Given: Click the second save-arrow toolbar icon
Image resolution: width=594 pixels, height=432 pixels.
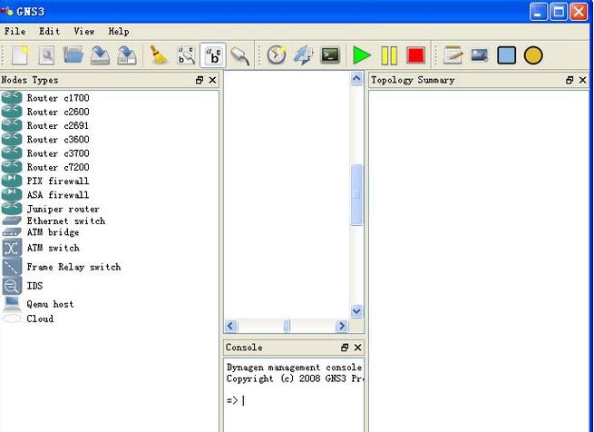Looking at the screenshot, I should click(x=127, y=55).
